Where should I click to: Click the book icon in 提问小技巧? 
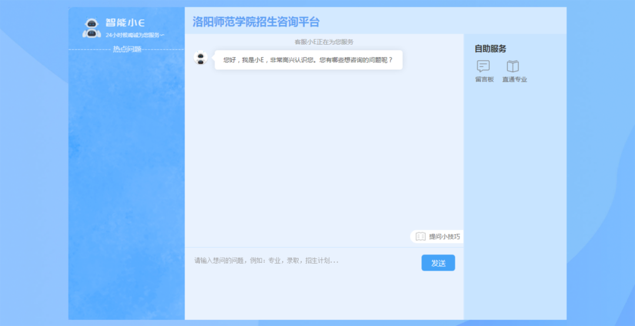[x=420, y=237]
